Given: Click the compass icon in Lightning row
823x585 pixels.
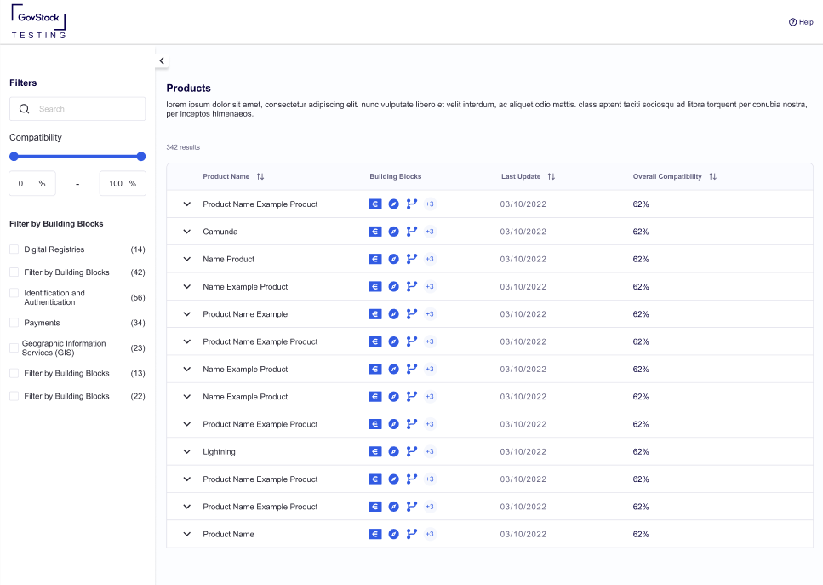Looking at the screenshot, I should (x=393, y=451).
